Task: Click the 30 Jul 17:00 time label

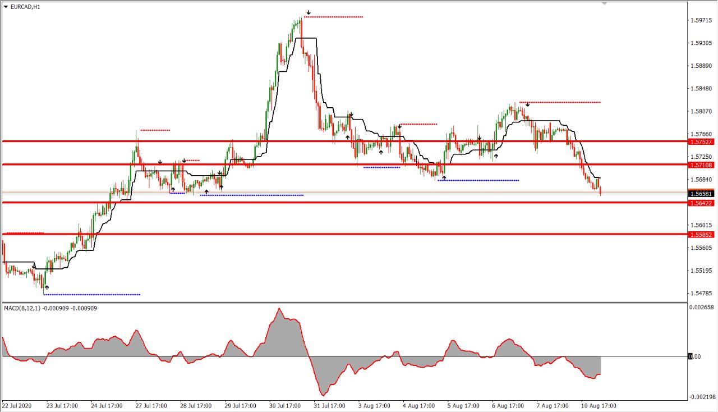Action: tap(285, 405)
